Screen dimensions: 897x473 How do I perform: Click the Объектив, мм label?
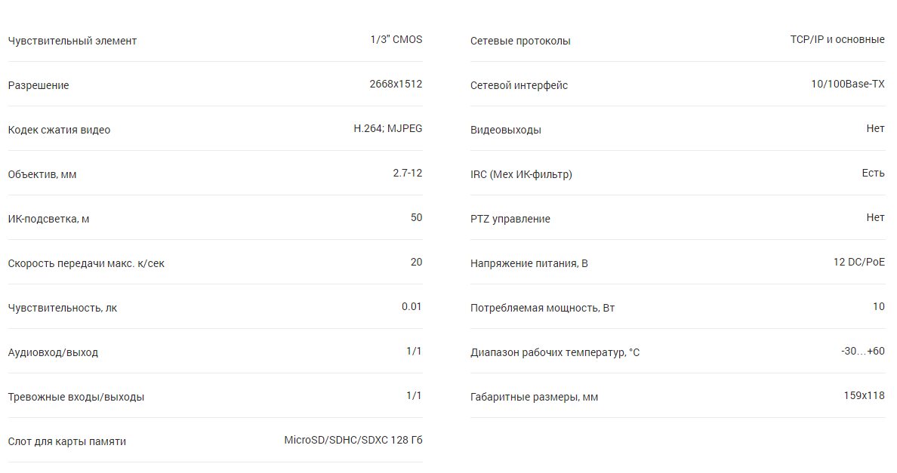[42, 174]
